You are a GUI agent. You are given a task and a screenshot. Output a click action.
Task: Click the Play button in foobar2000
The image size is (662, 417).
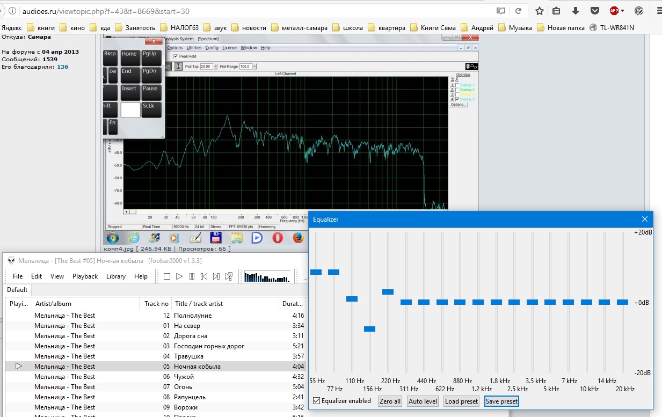[179, 276]
